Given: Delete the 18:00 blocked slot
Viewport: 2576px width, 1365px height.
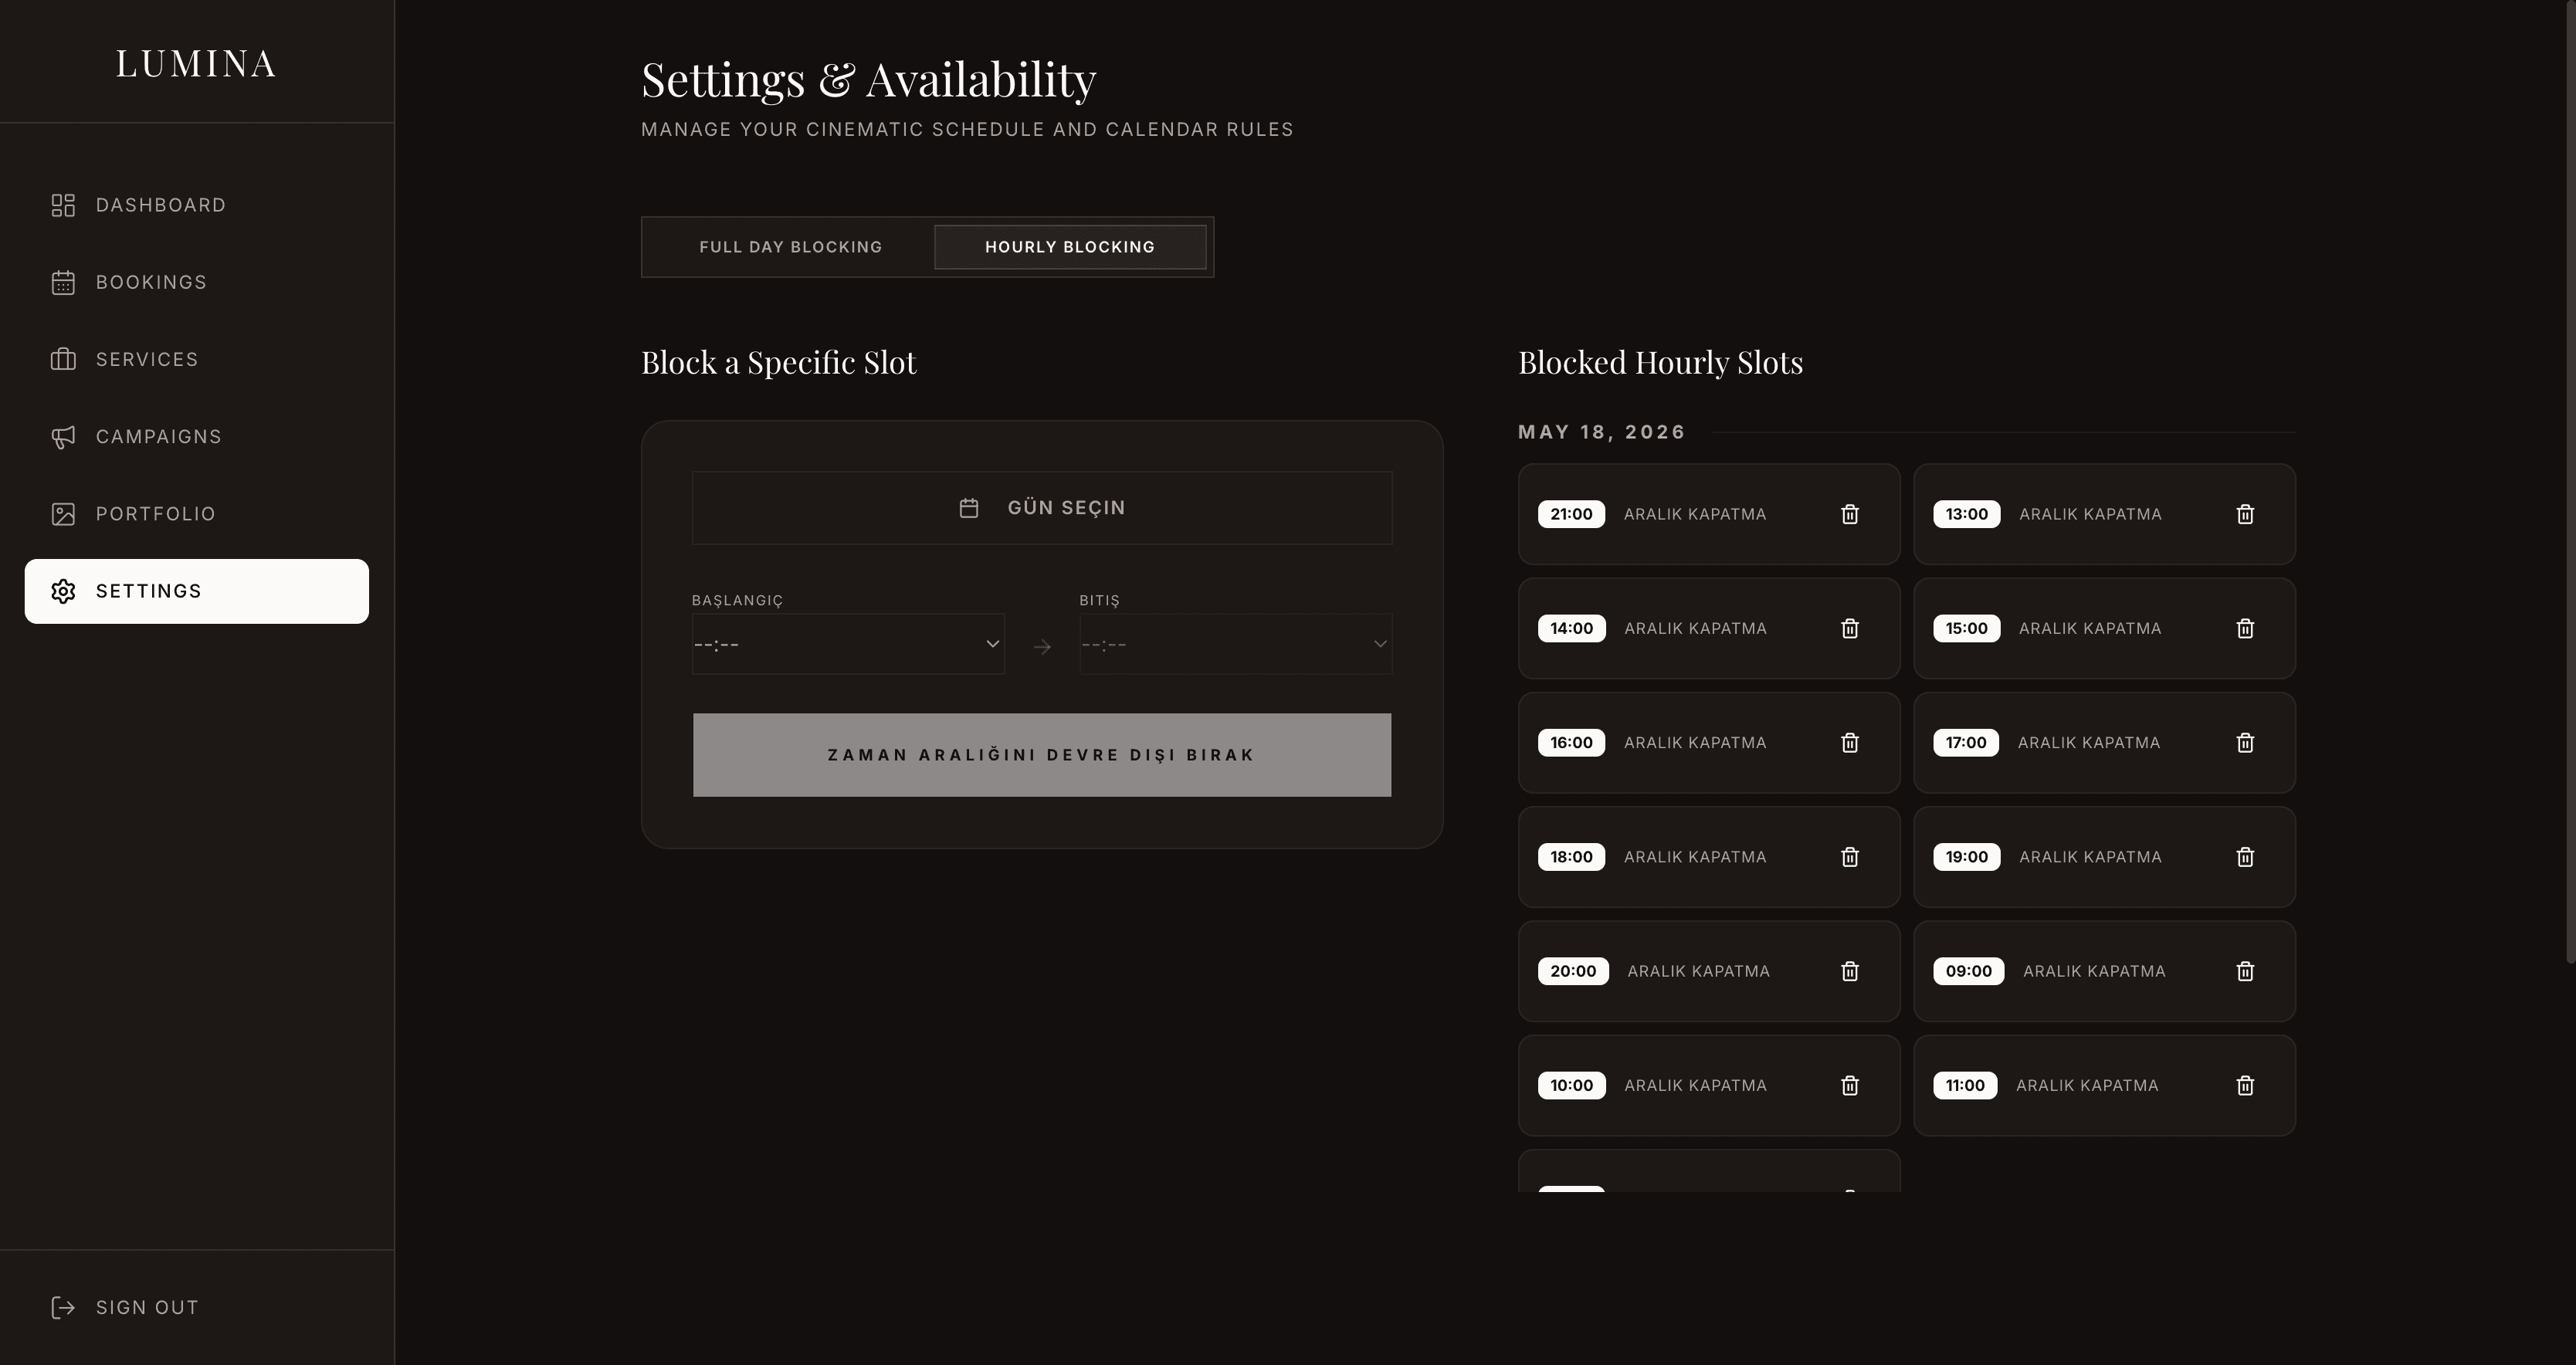Looking at the screenshot, I should click(x=1849, y=857).
